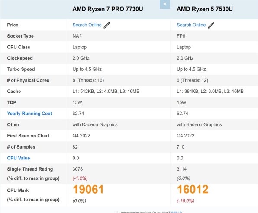Screen dimensions: 258x213
Task: Click the Turbo Speed row label
Action: coord(21,69)
